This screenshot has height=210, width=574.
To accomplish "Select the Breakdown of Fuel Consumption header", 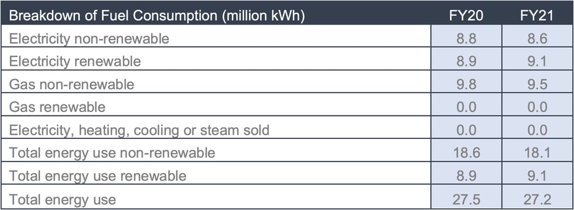I will (x=157, y=17).
